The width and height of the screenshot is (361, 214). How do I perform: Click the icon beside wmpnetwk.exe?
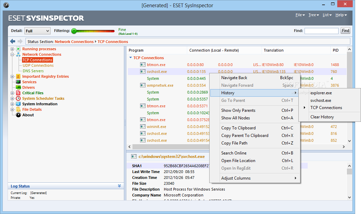(143, 85)
